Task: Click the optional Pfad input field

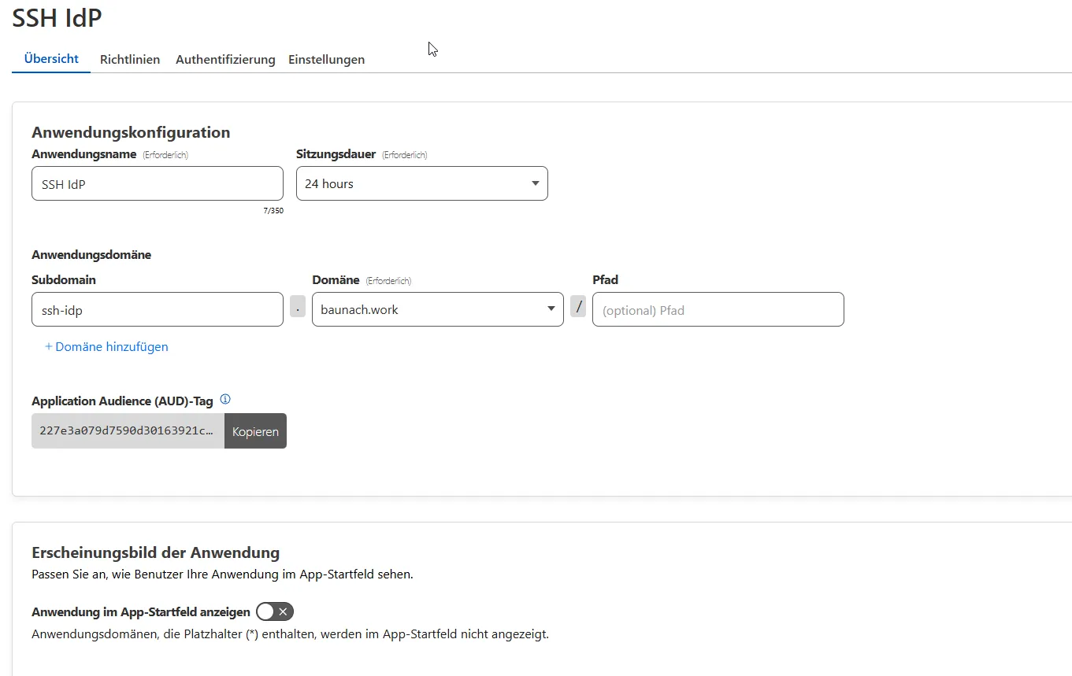Action: (718, 309)
